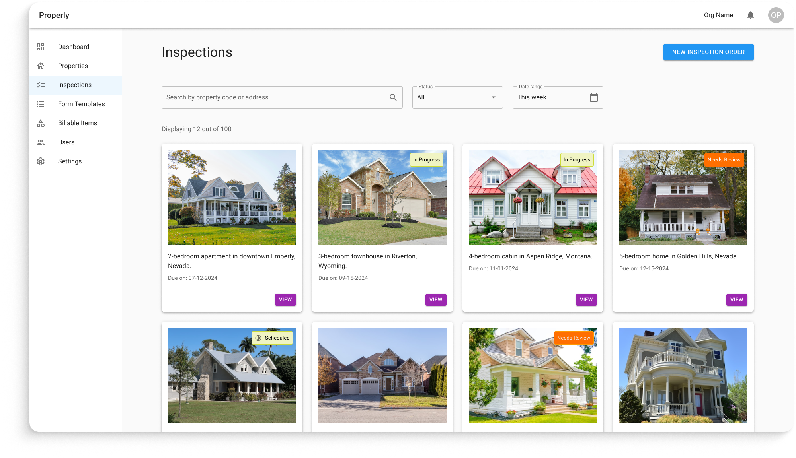Click 'Displaying 12 out of 100' text
796x458 pixels.
pyautogui.click(x=197, y=129)
